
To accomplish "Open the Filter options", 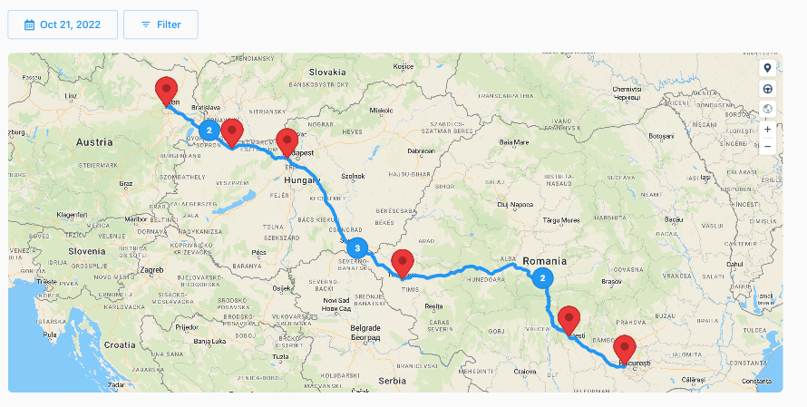I will coord(160,24).
